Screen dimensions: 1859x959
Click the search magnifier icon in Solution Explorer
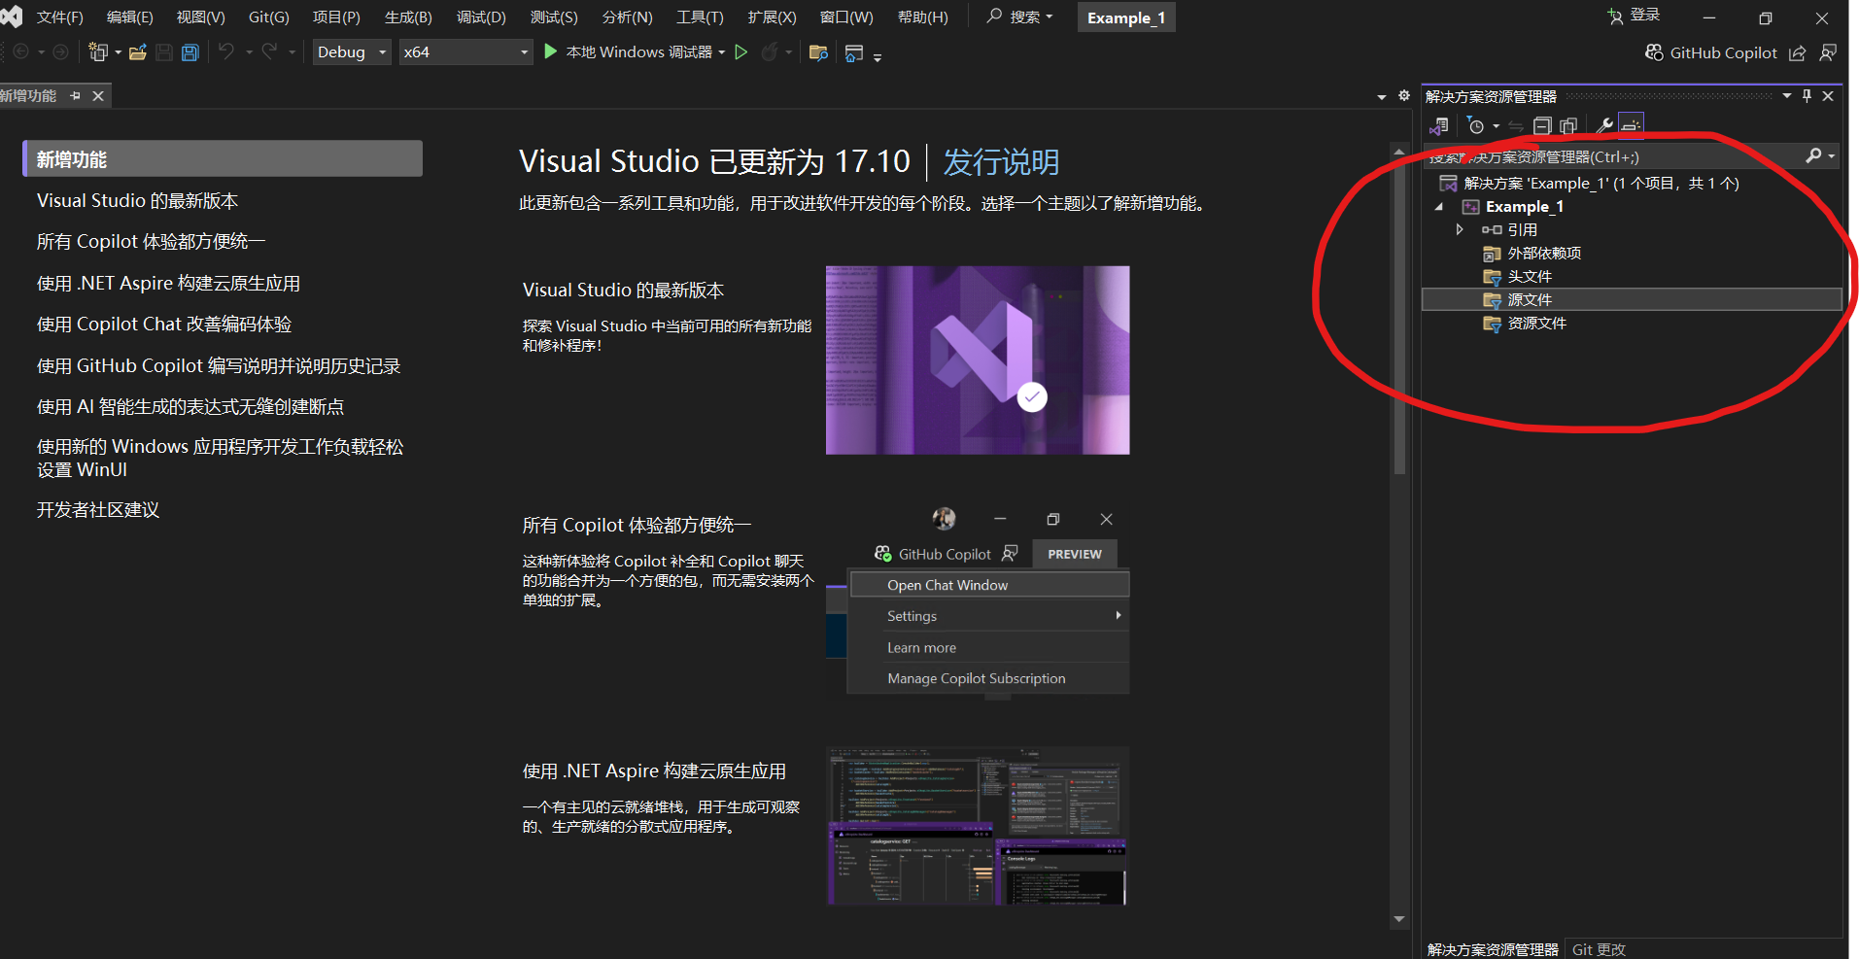pos(1813,155)
